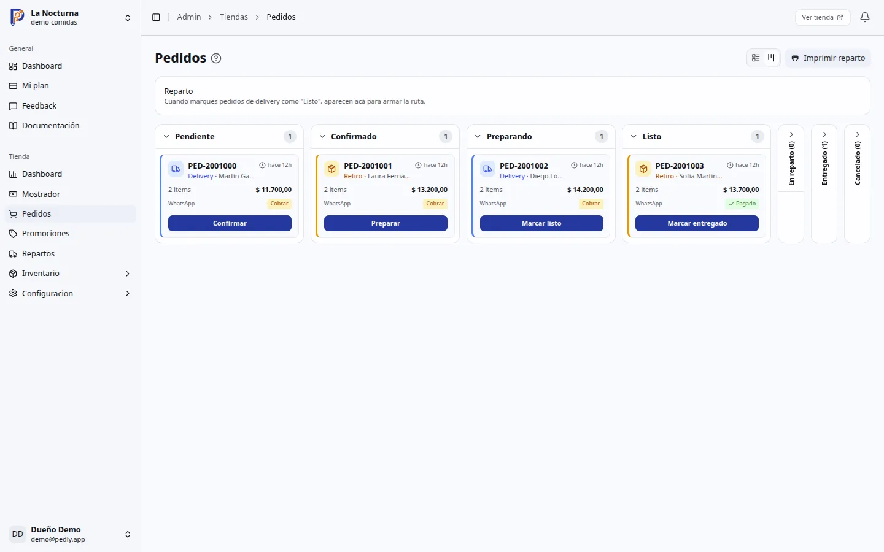Expand the En reparto column
This screenshot has width=884, height=552.
point(791,134)
